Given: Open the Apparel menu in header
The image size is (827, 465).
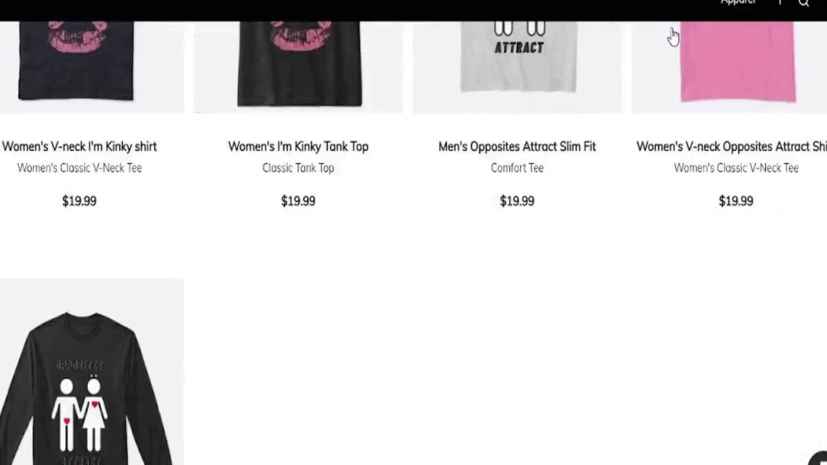Looking at the screenshot, I should click(738, 3).
